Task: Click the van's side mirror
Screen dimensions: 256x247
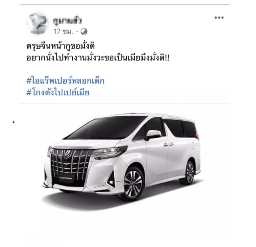Action: coord(153,134)
